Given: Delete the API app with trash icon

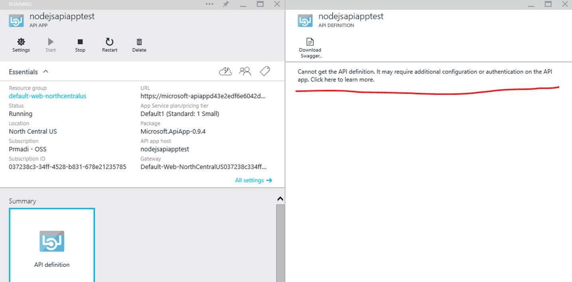Looking at the screenshot, I should (x=139, y=45).
